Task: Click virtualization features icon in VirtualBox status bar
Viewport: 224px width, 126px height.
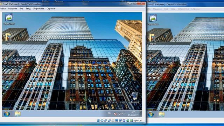Action: pos(124,120)
